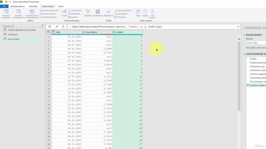Confirm formula with checkmark icon

(57, 26)
